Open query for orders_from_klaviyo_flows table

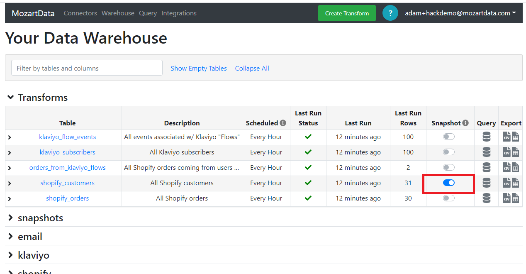(487, 167)
